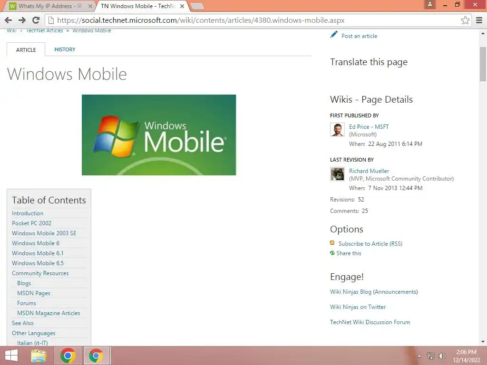Open Wiki Ninjas on Twitter link
Viewport: 487px width, 365px height.
358,307
